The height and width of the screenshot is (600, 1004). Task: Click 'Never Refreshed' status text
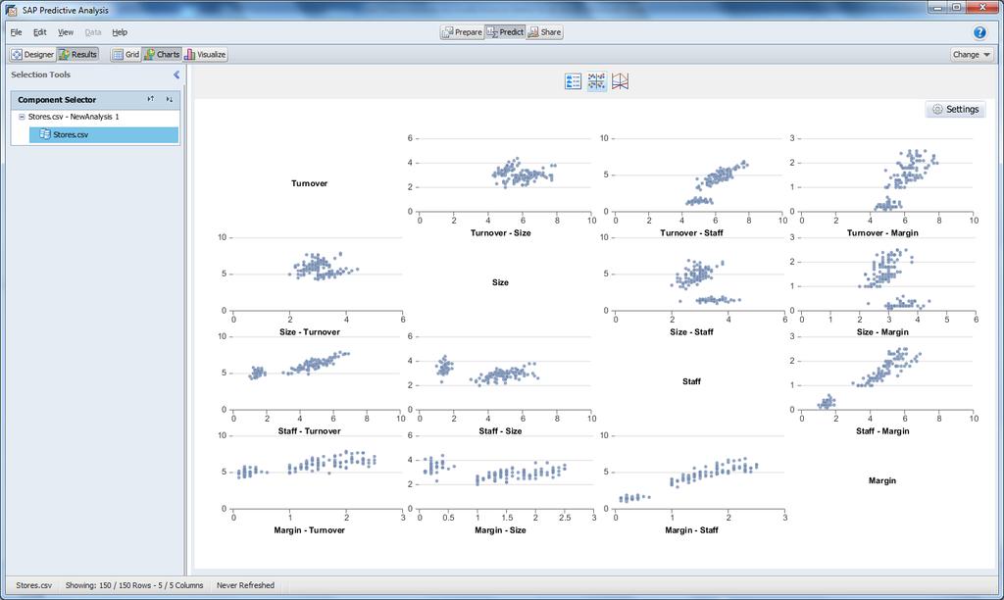click(x=245, y=585)
